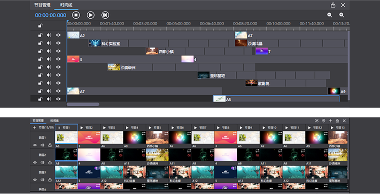Image resolution: width=380 pixels, height=194 pixels.
Task: Mute 图层3 using its speaker icon
Action: pyautogui.click(x=42, y=179)
